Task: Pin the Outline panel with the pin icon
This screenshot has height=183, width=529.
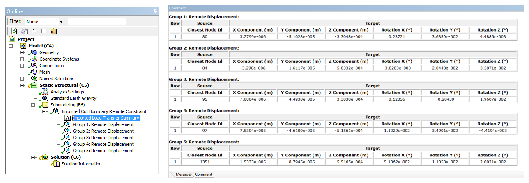Action: pyautogui.click(x=155, y=11)
